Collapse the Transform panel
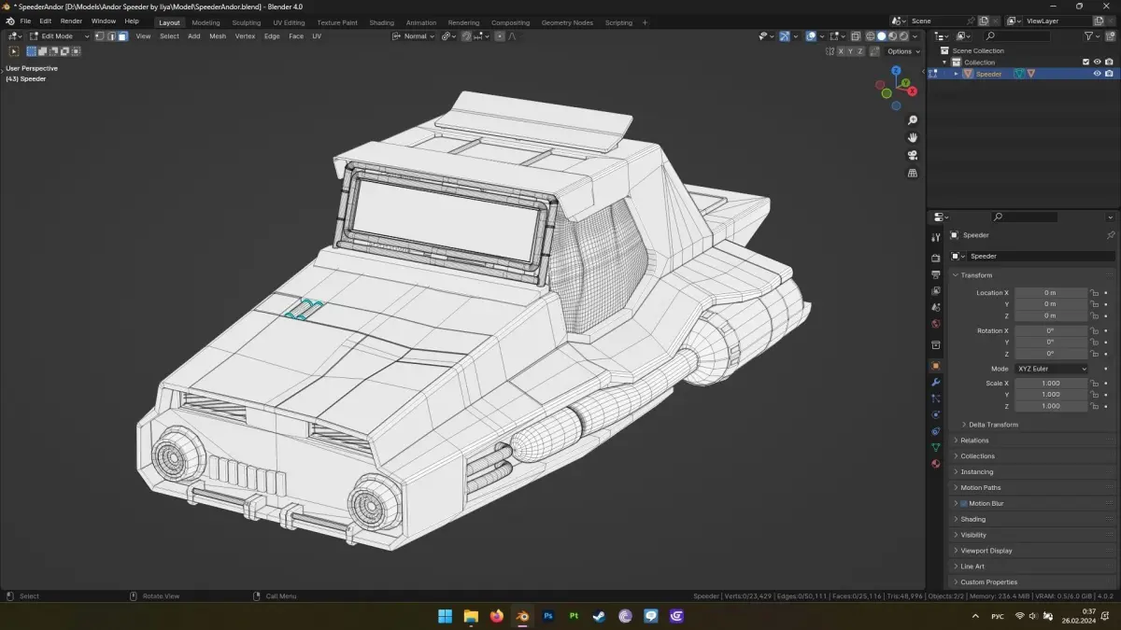Viewport: 1121px width, 630px height. (x=956, y=275)
